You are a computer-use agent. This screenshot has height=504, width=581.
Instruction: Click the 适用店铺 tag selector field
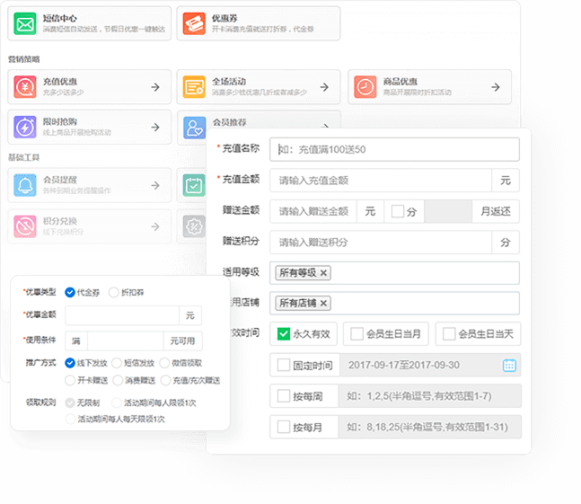coord(394,303)
